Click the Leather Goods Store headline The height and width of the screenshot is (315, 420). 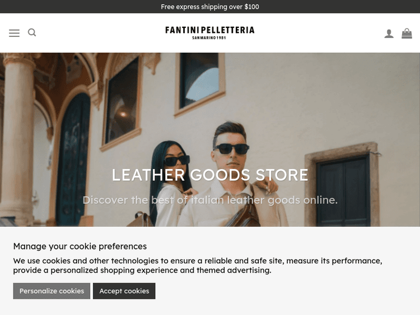210,175
